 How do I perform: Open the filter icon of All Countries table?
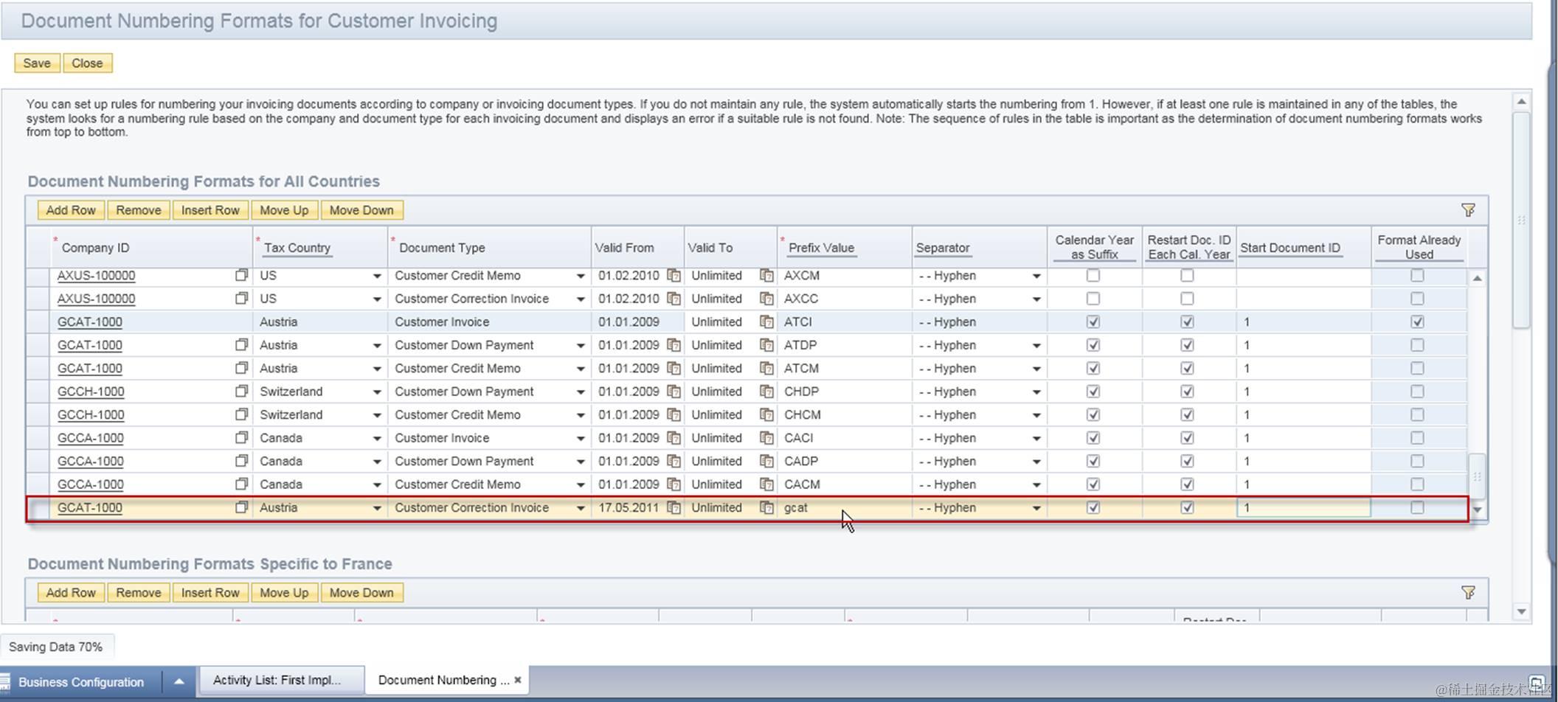pos(1468,210)
